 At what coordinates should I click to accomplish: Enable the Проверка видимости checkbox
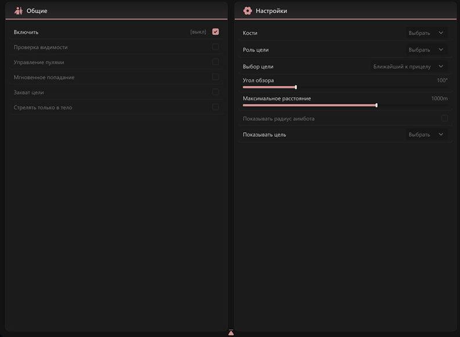[215, 47]
